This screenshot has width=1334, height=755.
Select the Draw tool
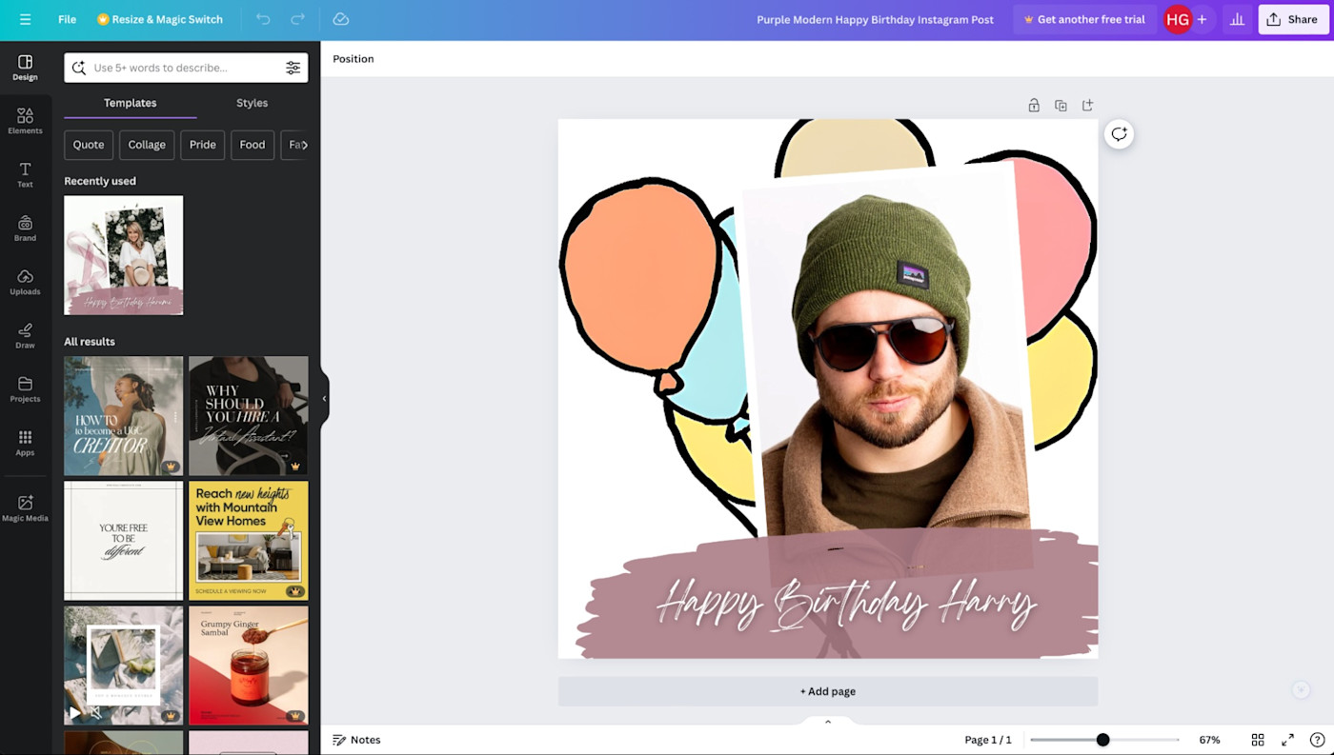(x=25, y=335)
